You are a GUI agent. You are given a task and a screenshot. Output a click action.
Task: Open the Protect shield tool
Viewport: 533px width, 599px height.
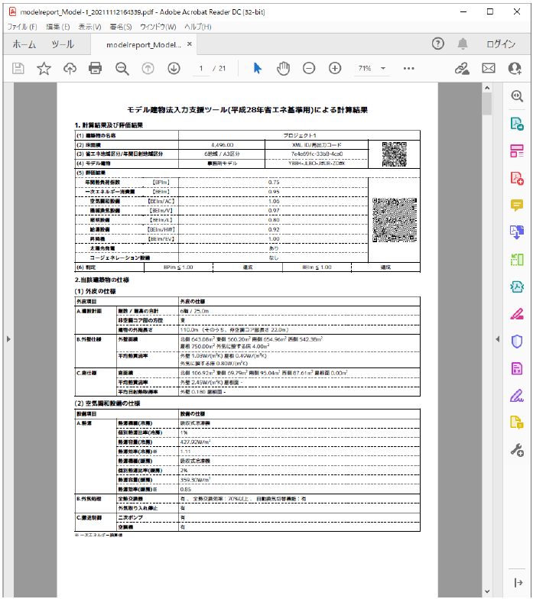(x=517, y=341)
